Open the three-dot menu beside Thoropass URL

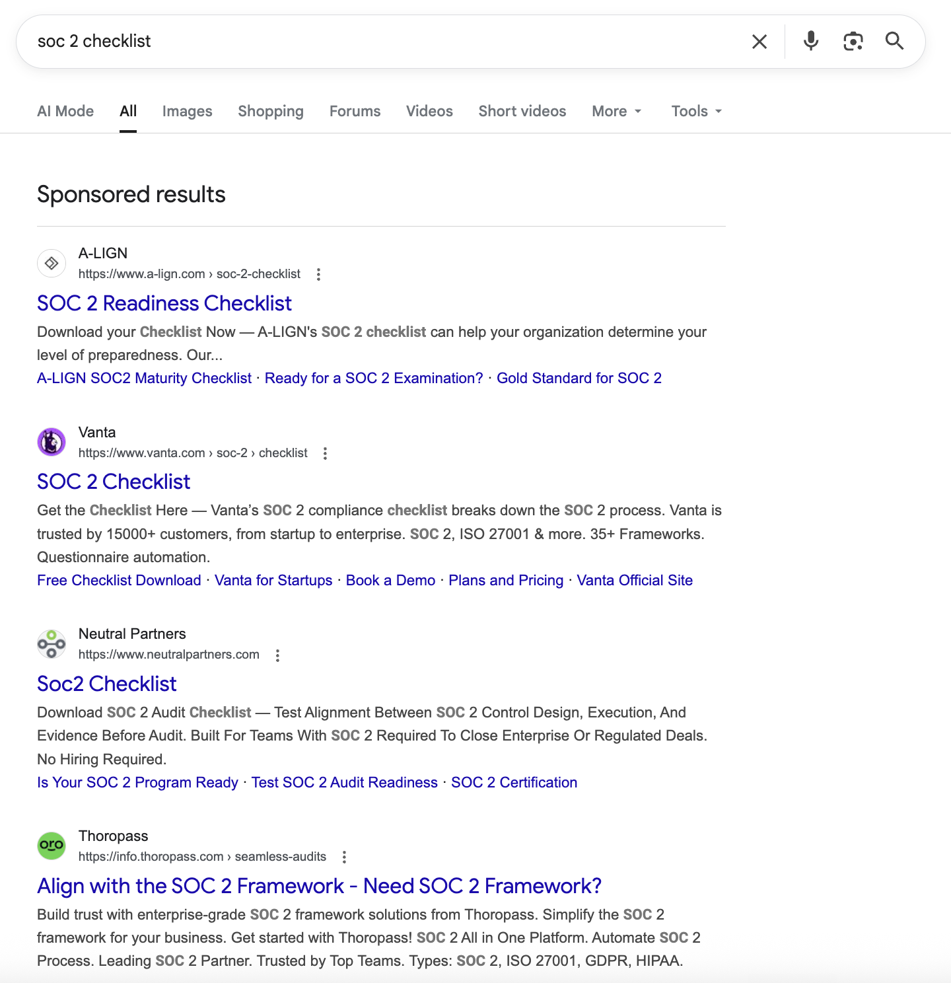[344, 857]
